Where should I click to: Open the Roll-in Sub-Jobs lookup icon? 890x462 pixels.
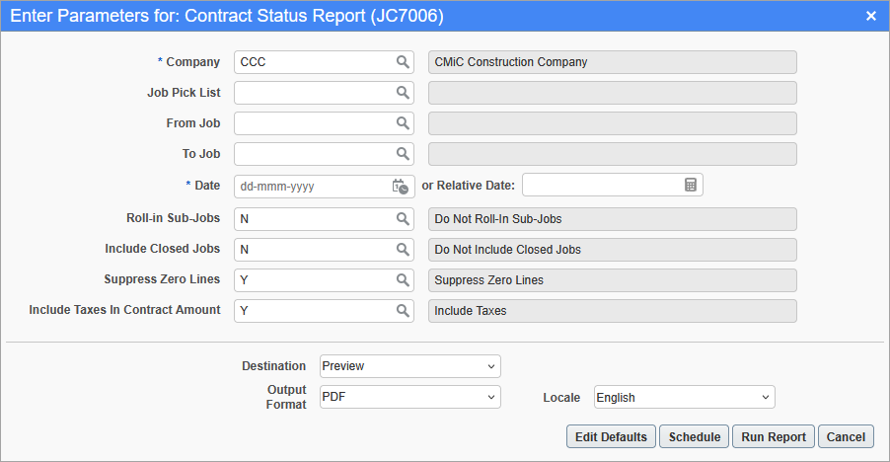coord(403,218)
